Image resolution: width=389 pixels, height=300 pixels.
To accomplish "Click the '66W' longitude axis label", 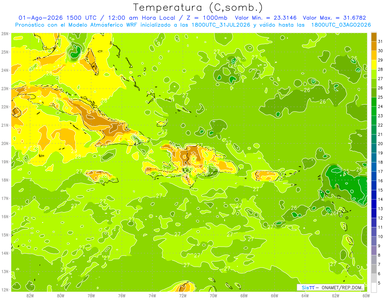I will tap(274, 295).
